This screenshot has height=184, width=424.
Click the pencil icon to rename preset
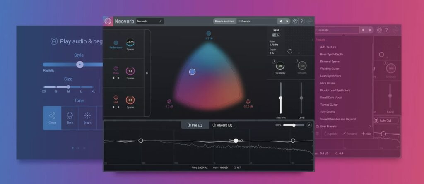(161, 21)
